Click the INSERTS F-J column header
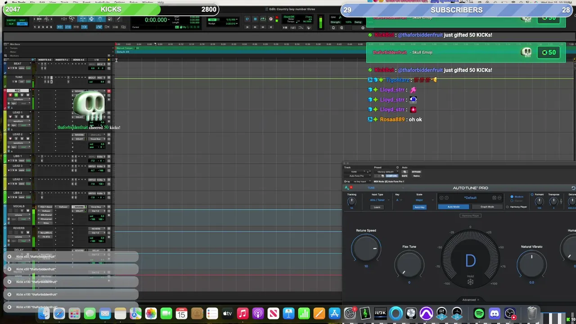576x324 pixels. [x=62, y=60]
